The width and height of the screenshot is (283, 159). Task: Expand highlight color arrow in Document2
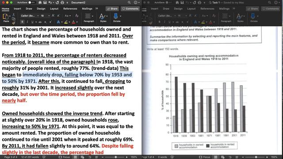(x=69, y=22)
